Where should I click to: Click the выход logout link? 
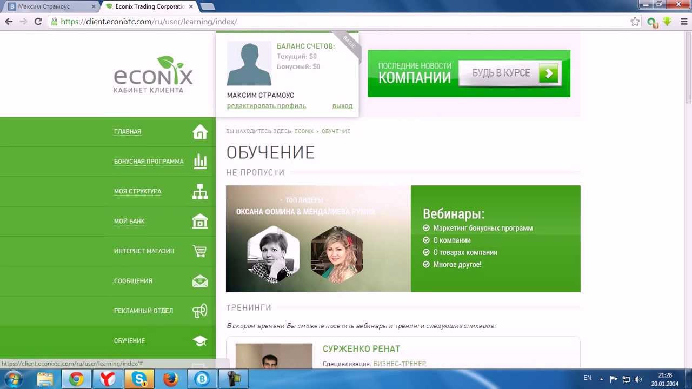342,106
